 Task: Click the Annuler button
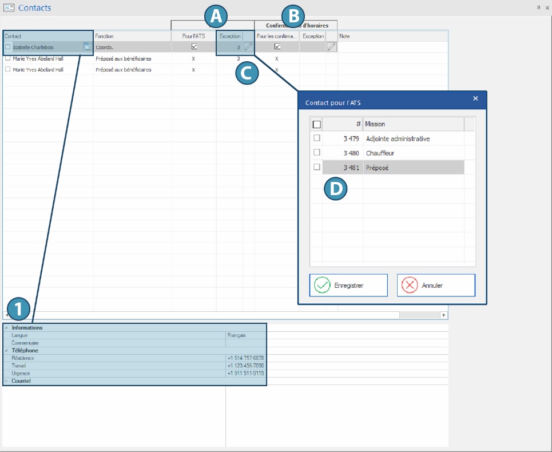(x=436, y=285)
